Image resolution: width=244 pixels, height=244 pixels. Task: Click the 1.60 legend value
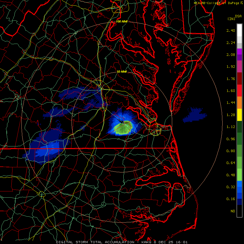click(231, 91)
